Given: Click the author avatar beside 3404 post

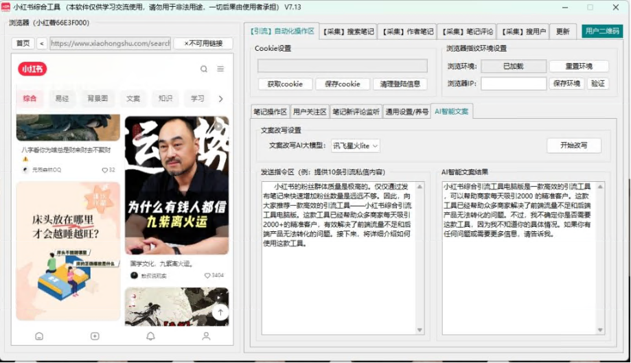Looking at the screenshot, I should tap(134, 275).
